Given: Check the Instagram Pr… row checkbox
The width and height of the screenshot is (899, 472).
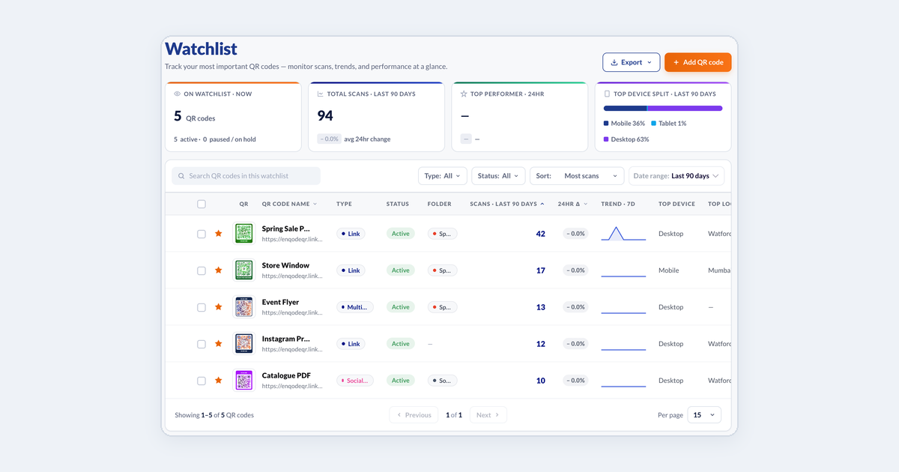Looking at the screenshot, I should tap(202, 344).
